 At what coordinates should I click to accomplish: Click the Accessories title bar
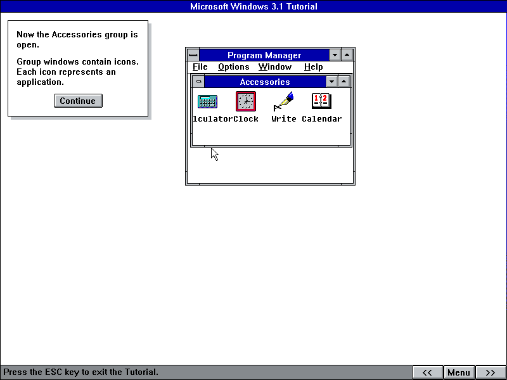(265, 82)
